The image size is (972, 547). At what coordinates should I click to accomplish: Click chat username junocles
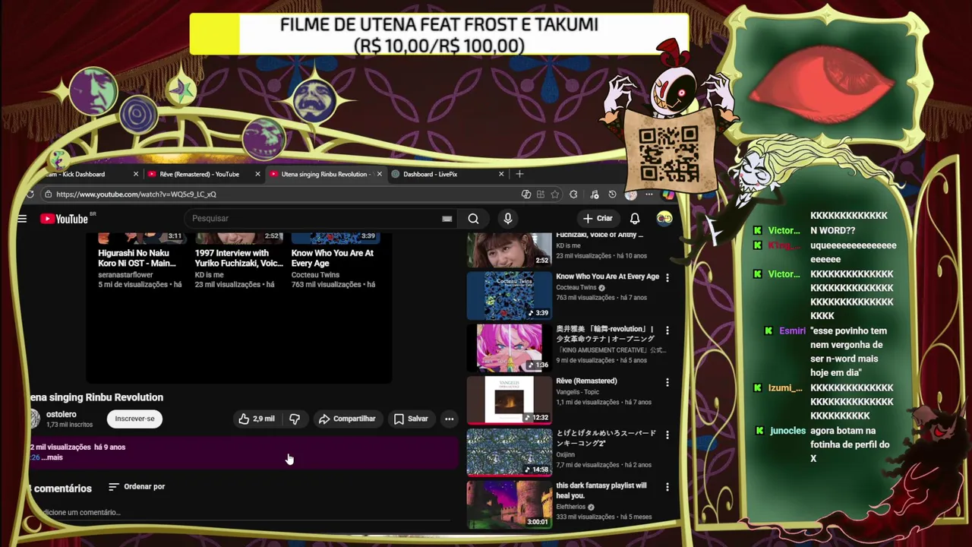(787, 431)
